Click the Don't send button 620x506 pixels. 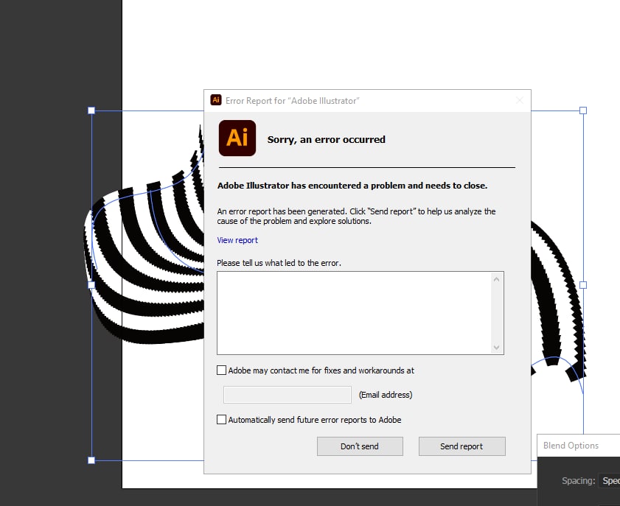(360, 446)
